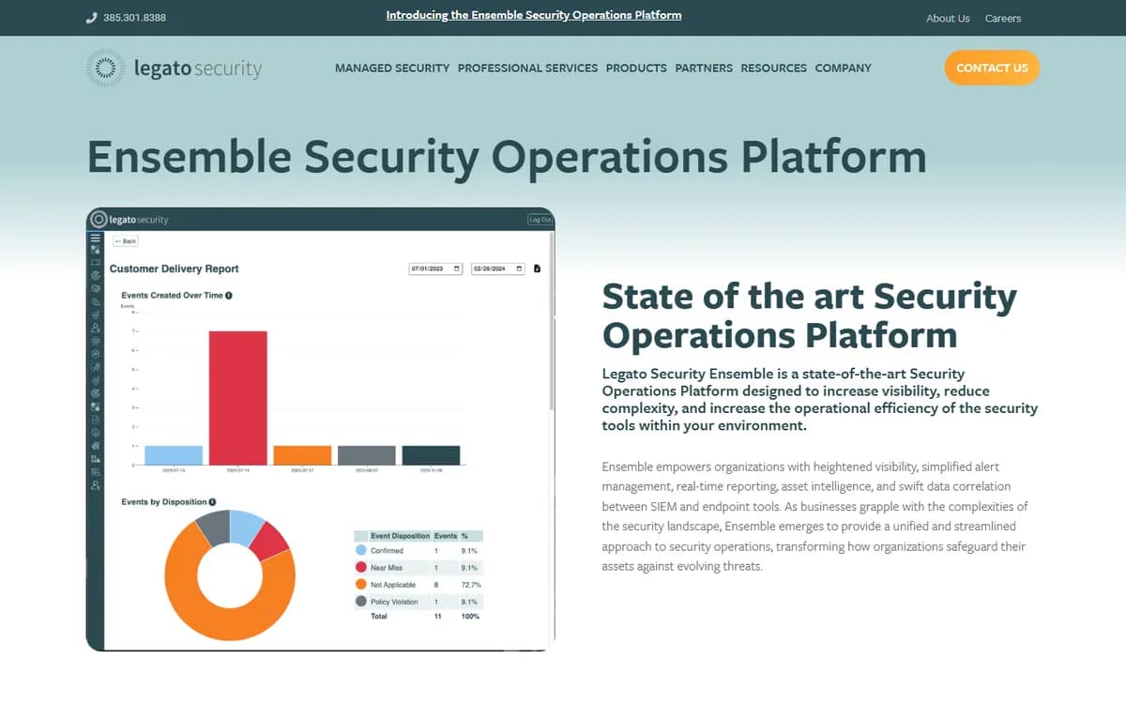1126x704 pixels.
Task: Click the Total row label
Action: [378, 616]
